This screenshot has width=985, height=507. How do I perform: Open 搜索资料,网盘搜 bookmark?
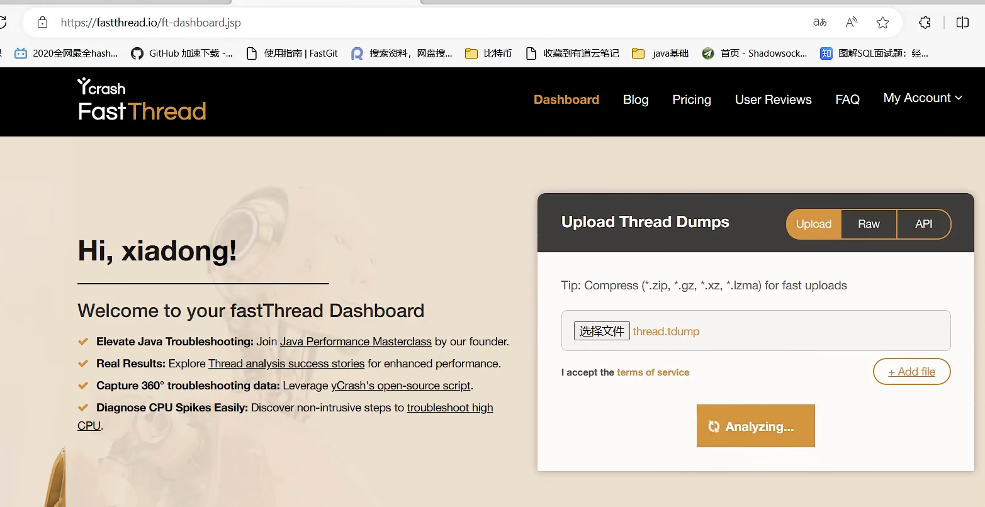coord(402,53)
